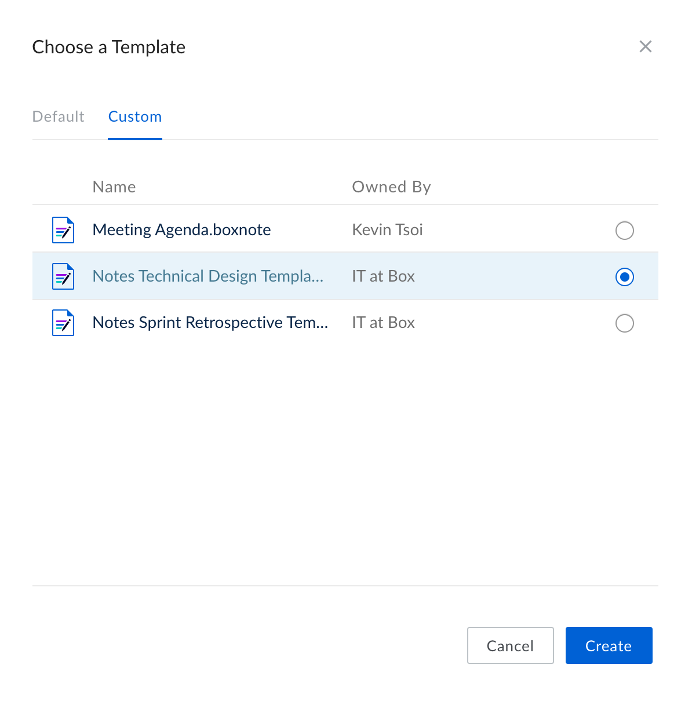Click IT at Box in the Sprint Retrospective row

pyautogui.click(x=383, y=323)
